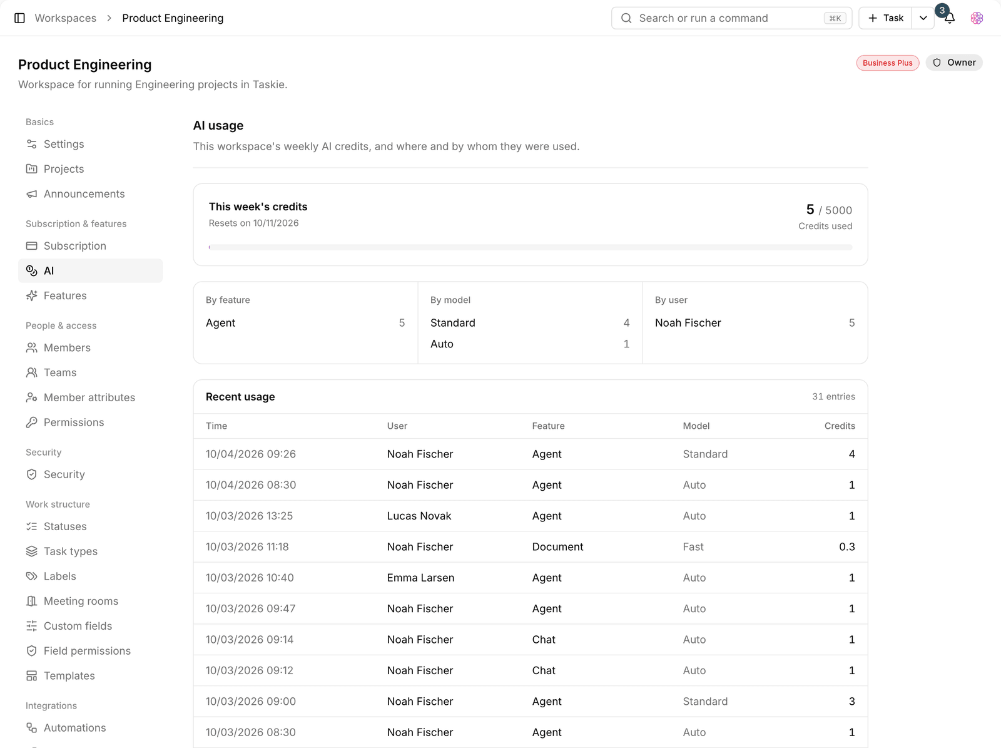Click the 31 entries count

(833, 397)
